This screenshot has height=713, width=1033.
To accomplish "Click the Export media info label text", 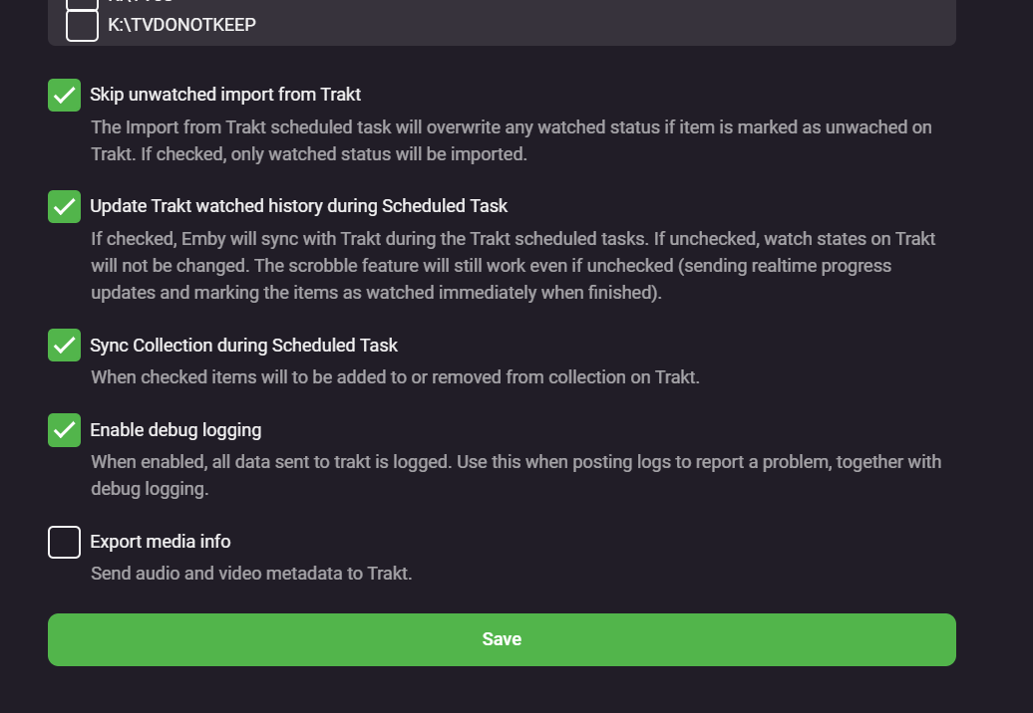I will point(160,542).
